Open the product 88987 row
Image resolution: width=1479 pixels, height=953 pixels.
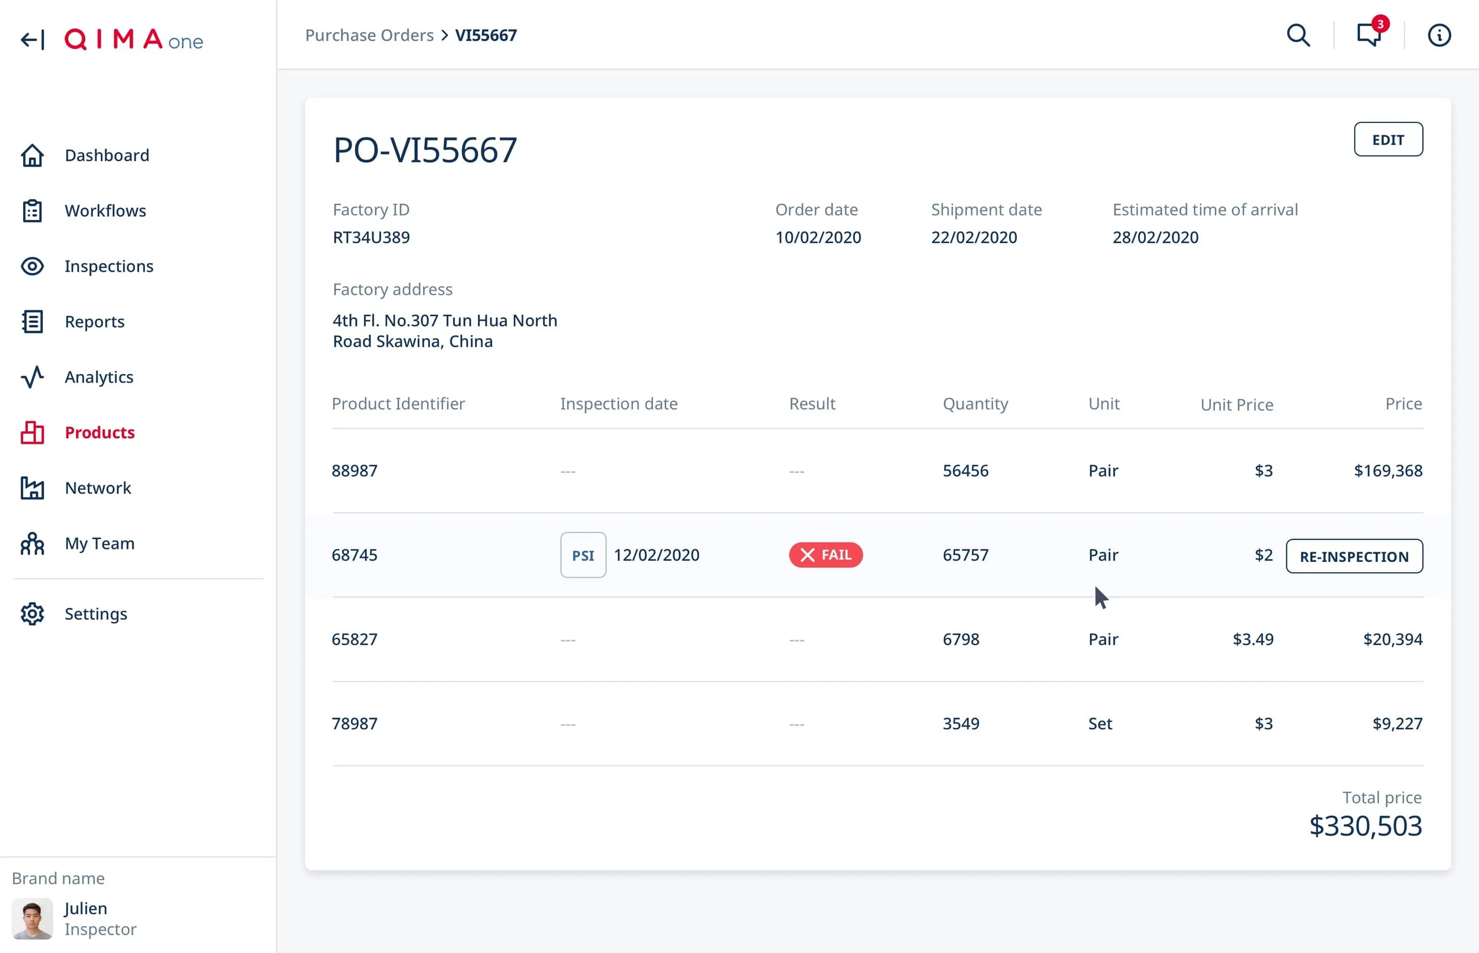[x=354, y=471]
